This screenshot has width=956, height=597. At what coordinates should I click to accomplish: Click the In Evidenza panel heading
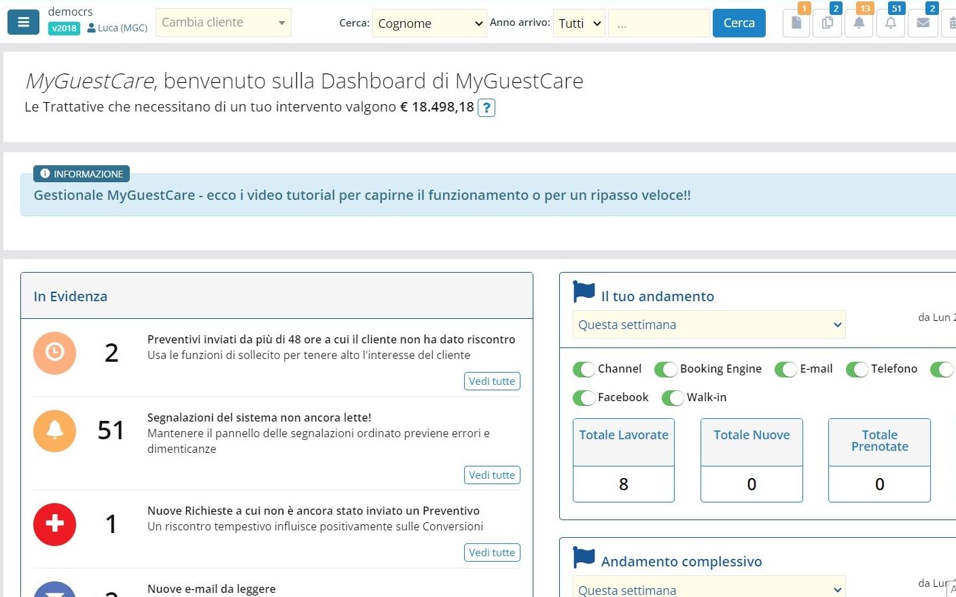(x=71, y=296)
